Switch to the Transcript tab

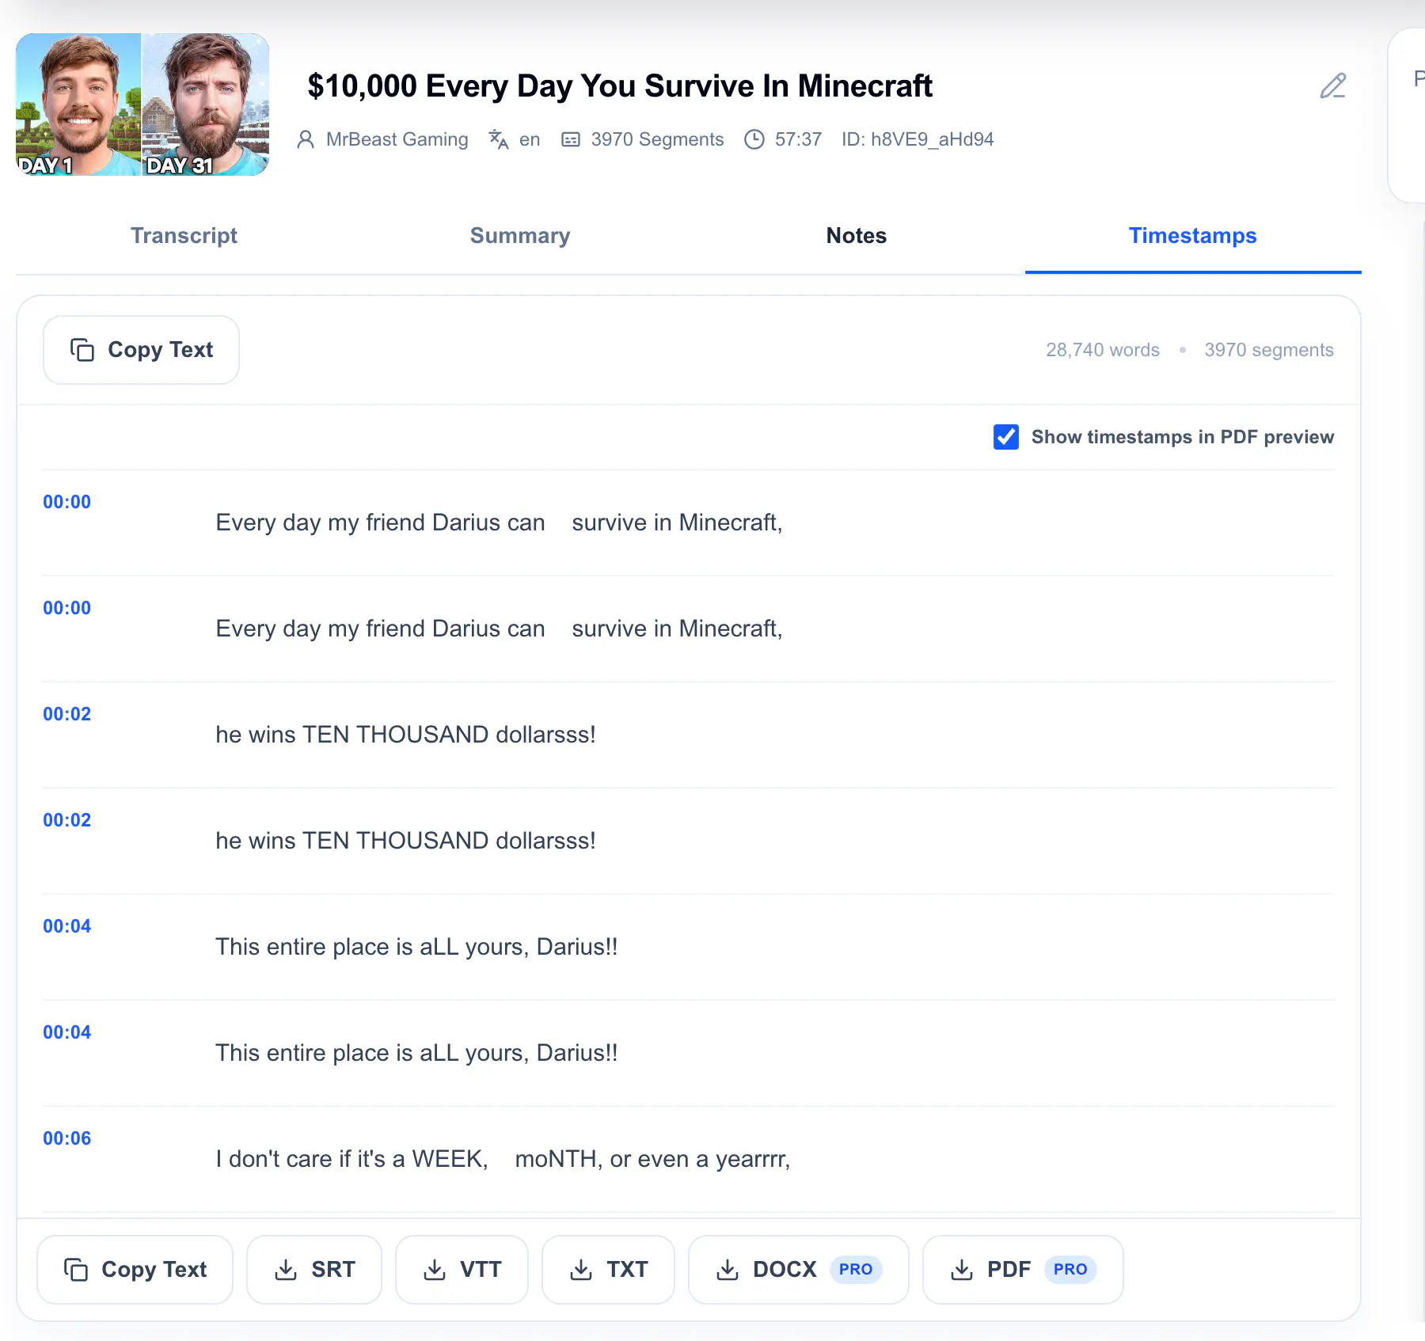click(184, 236)
